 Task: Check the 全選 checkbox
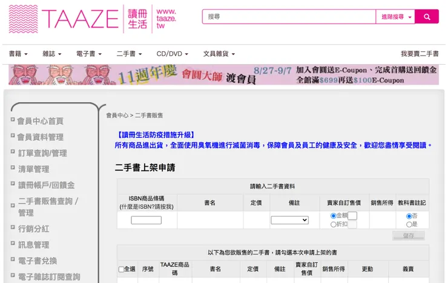pyautogui.click(x=121, y=269)
